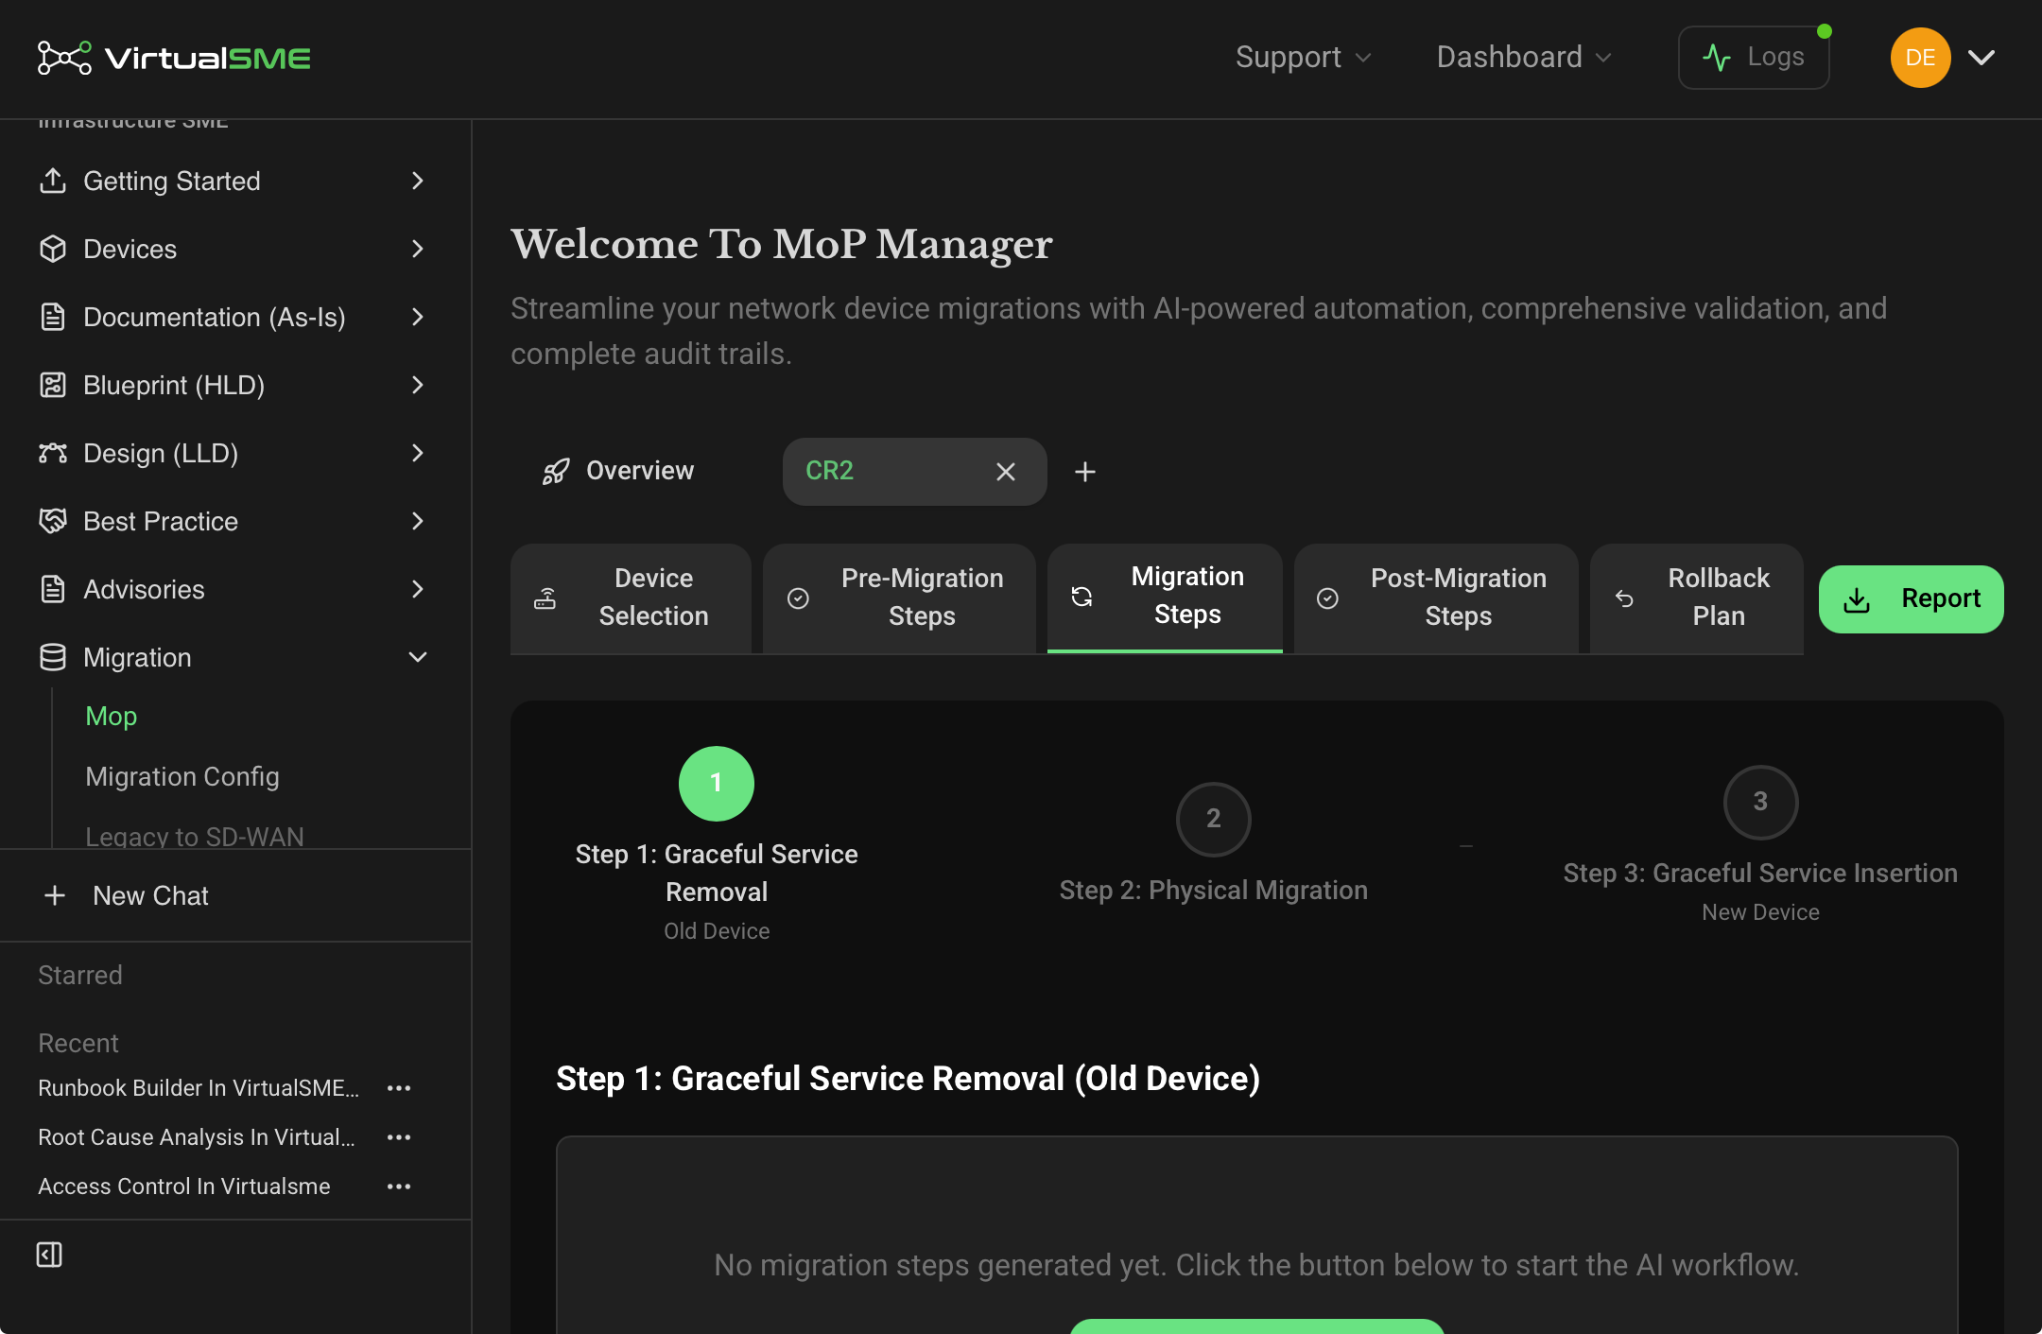Image resolution: width=2042 pixels, height=1334 pixels.
Task: Click the Devices cube icon
Action: pos(53,249)
